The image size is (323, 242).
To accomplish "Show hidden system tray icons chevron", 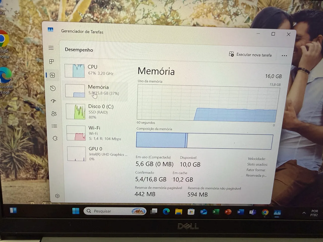I will (304, 213).
